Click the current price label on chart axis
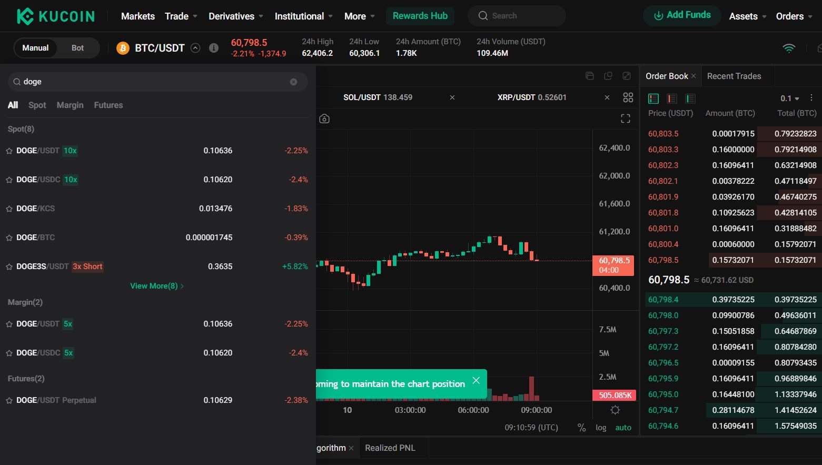 [x=614, y=265]
